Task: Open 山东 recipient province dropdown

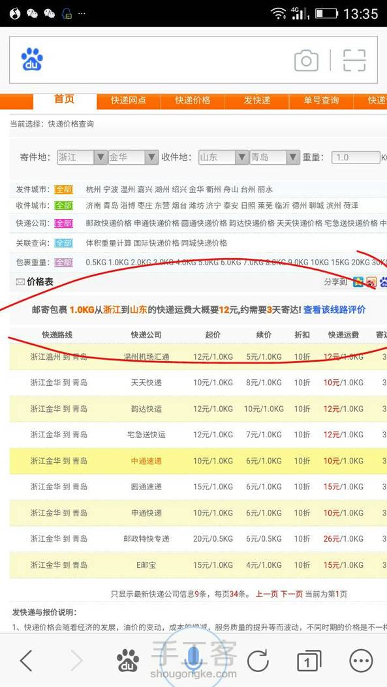Action: click(x=224, y=157)
